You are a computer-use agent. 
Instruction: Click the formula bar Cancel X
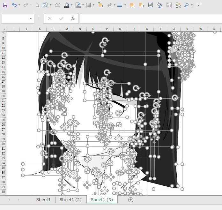click(x=50, y=19)
